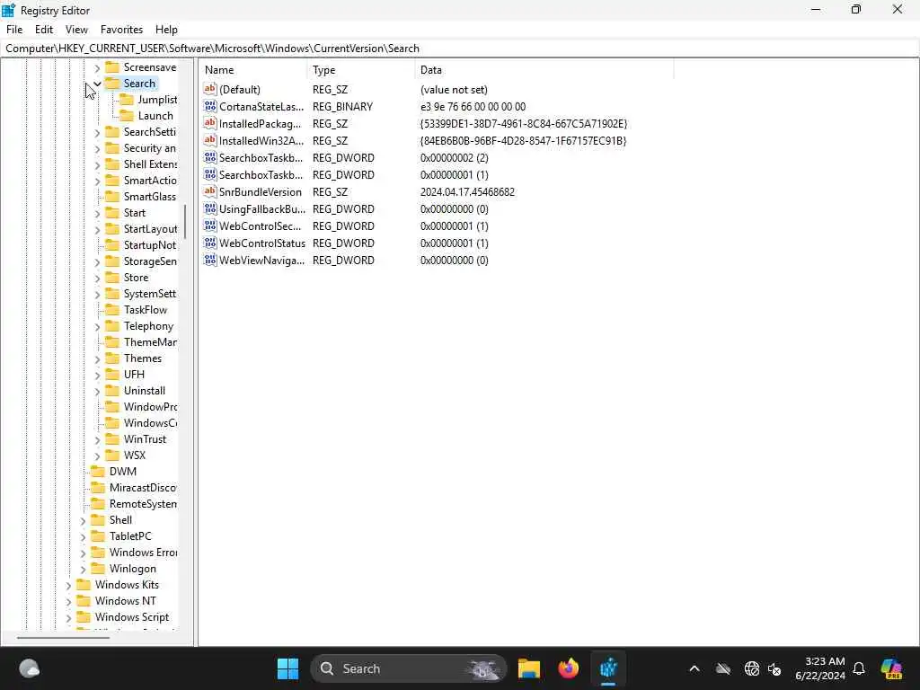920x690 pixels.
Task: Sort values by the Data column
Action: pos(544,70)
